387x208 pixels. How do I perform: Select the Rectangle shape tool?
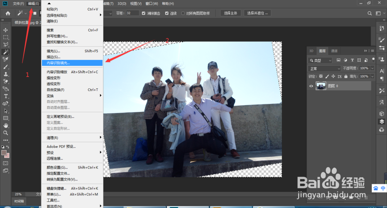(x=5, y=118)
